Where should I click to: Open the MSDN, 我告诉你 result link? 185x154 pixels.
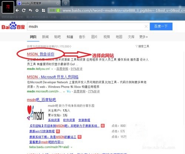click(41, 54)
